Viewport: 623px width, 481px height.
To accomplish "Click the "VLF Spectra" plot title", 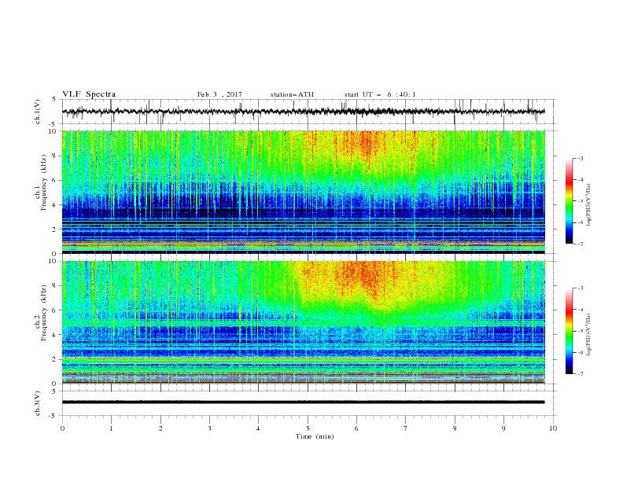I will (89, 94).
